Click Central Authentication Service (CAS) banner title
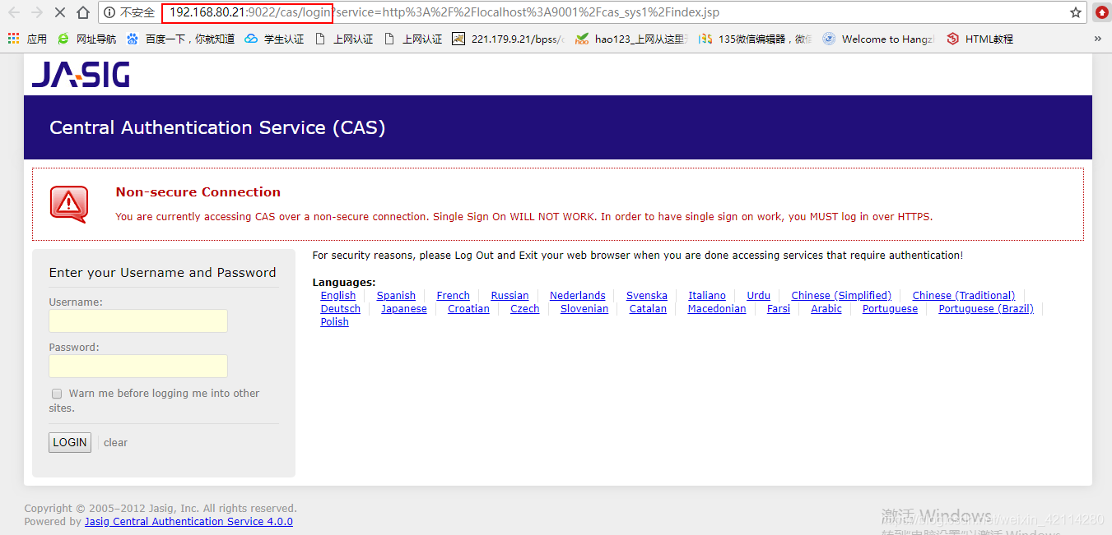 point(217,127)
